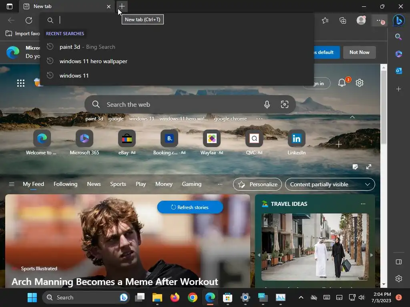
Task: Refresh the current page
Action: click(x=29, y=20)
